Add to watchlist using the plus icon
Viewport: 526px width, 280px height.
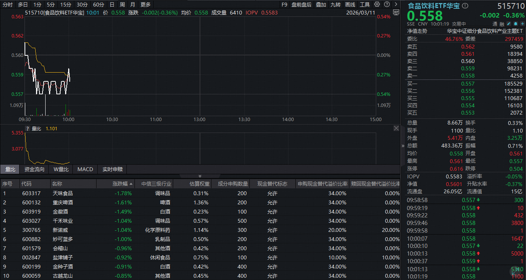tap(522, 24)
